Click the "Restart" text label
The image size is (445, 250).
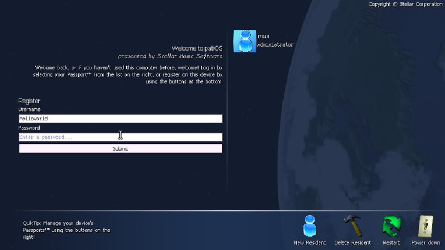pyautogui.click(x=391, y=242)
